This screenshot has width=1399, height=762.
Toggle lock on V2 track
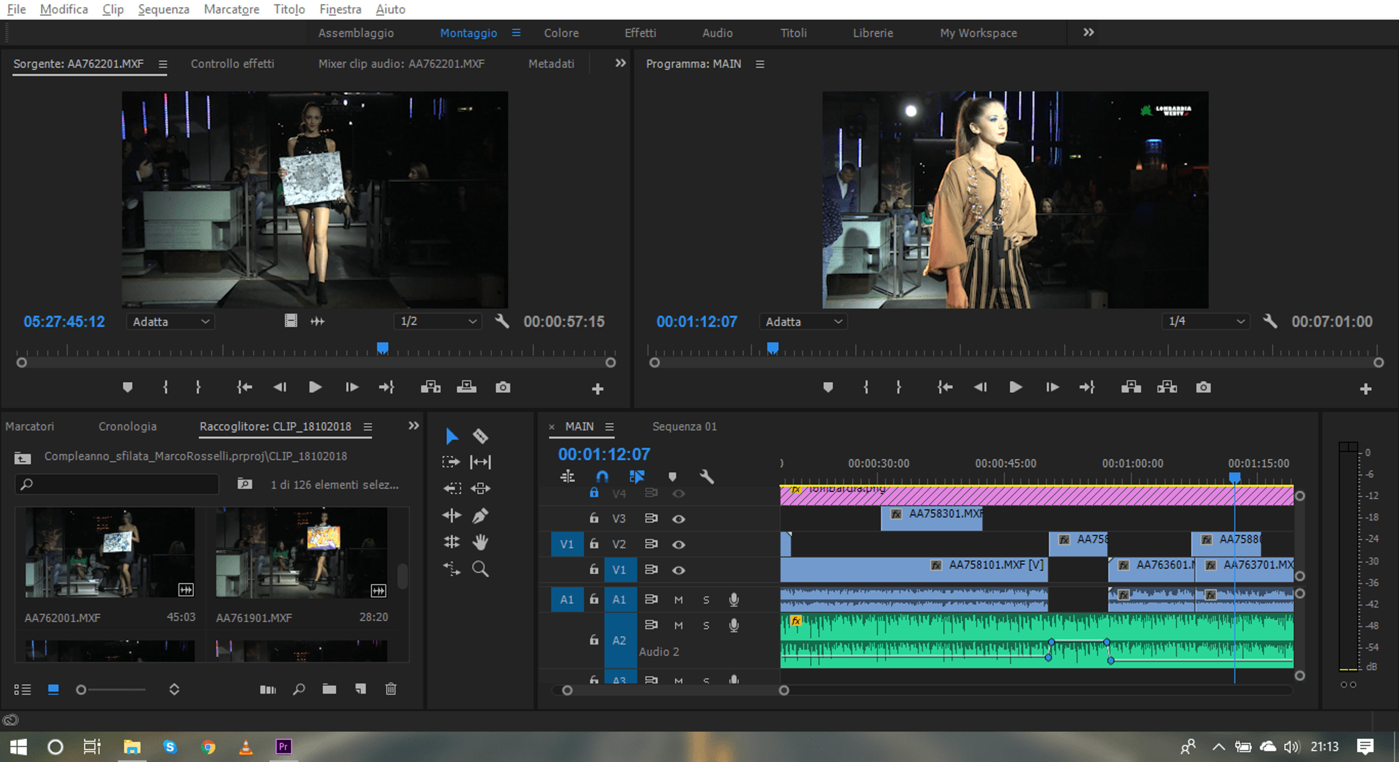(594, 544)
